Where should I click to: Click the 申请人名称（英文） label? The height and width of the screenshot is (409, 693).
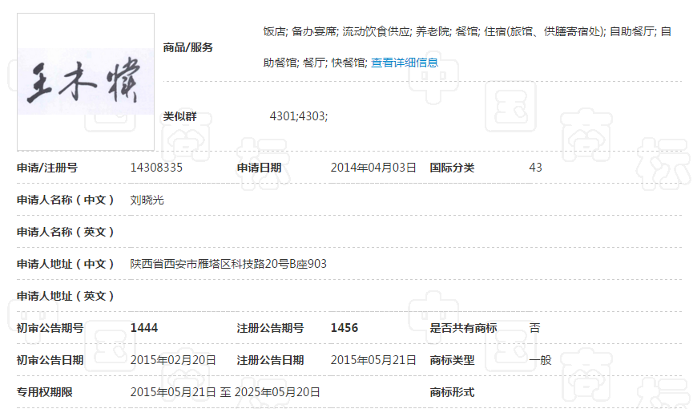click(66, 232)
